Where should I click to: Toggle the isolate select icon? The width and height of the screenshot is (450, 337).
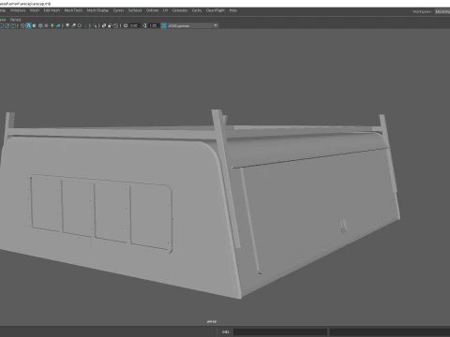coord(95,25)
